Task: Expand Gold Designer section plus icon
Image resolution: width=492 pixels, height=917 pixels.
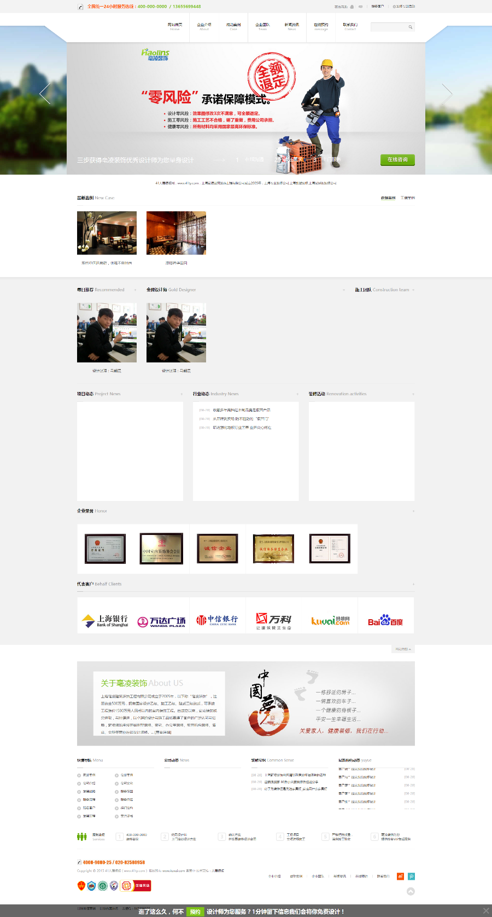Action: 343,290
